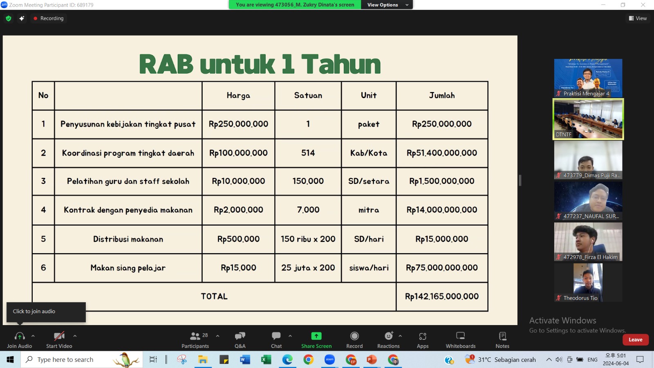Image resolution: width=654 pixels, height=368 pixels.
Task: Open Microsoft Edge from the taskbar
Action: coord(287,359)
